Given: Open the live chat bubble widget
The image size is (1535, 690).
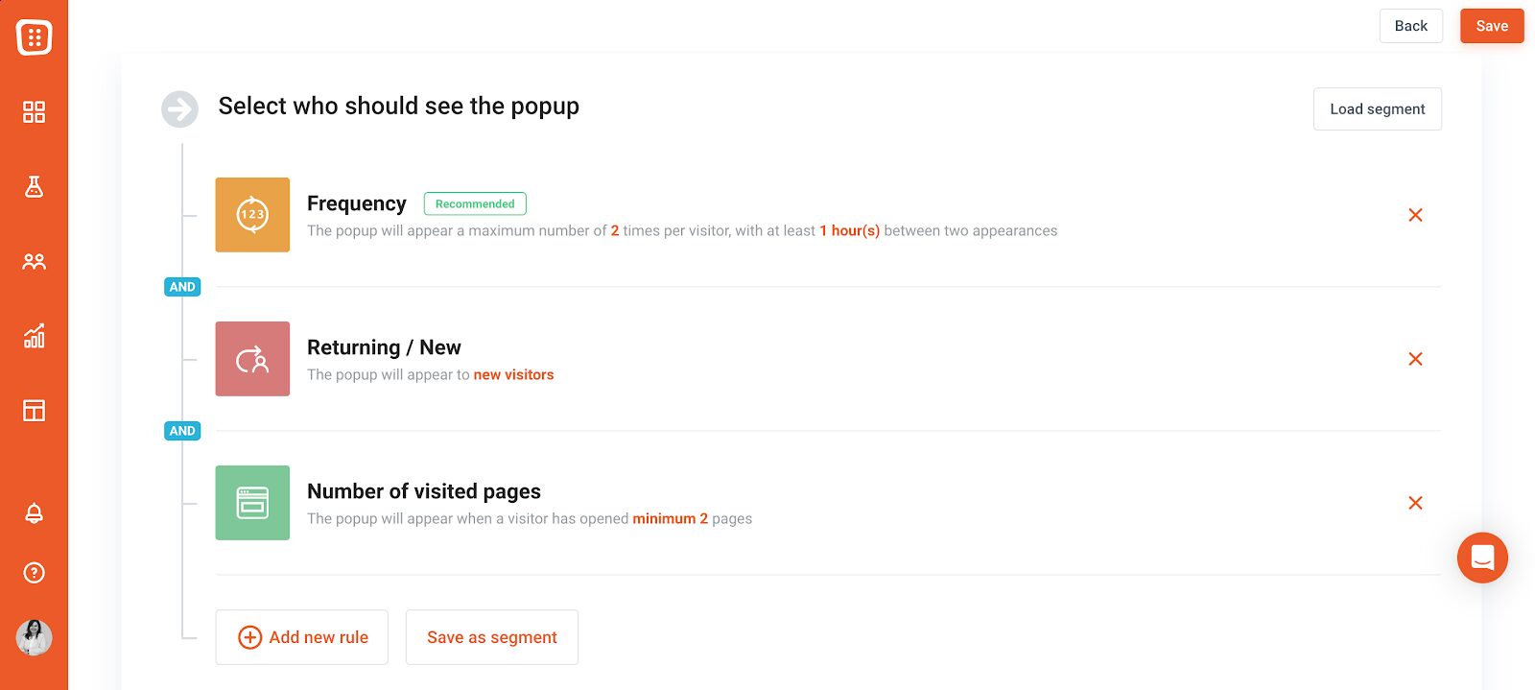Looking at the screenshot, I should (x=1482, y=558).
